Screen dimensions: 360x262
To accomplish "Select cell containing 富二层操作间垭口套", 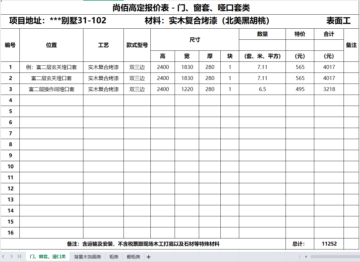I will point(51,89).
